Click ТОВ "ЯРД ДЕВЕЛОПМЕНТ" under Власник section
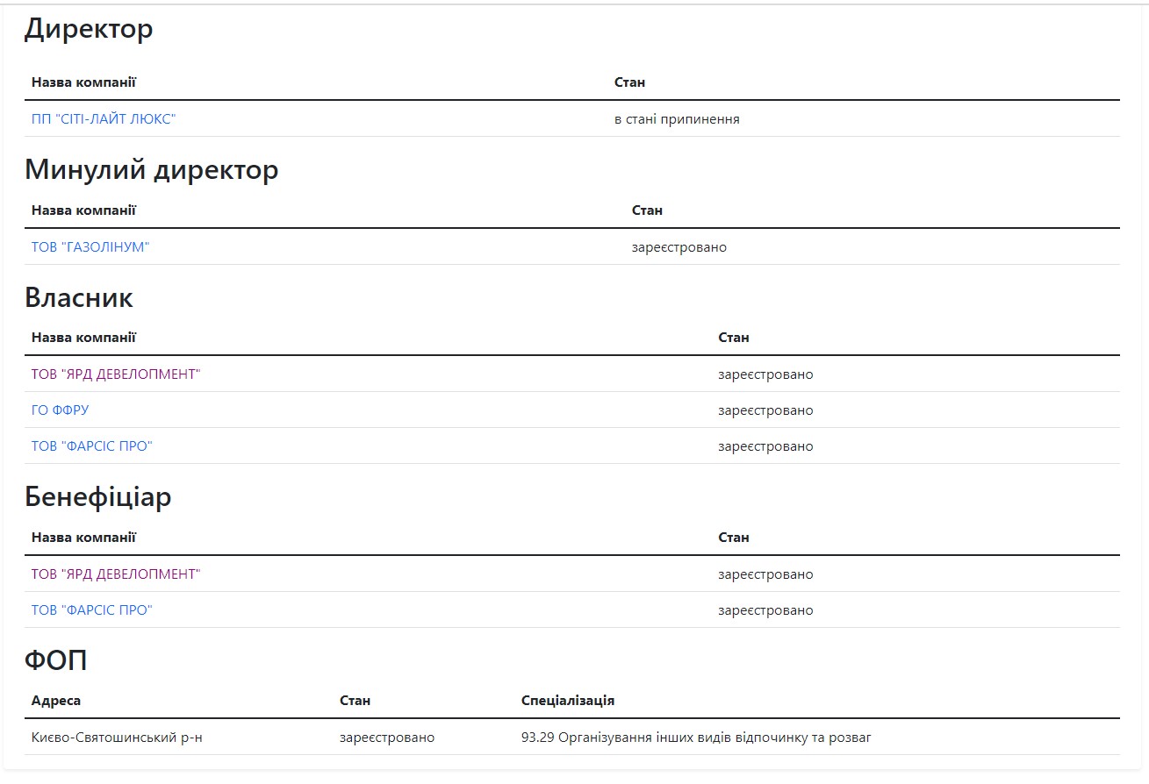This screenshot has width=1149, height=784. pyautogui.click(x=116, y=374)
